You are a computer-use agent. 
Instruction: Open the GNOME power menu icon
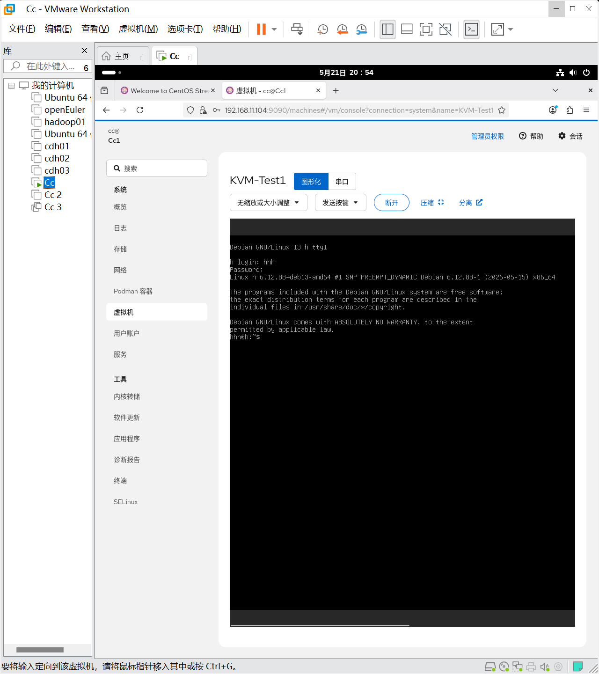[x=586, y=73]
